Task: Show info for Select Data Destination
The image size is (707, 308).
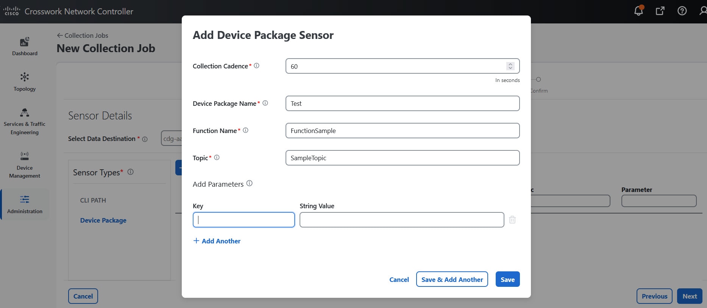Action: (145, 139)
